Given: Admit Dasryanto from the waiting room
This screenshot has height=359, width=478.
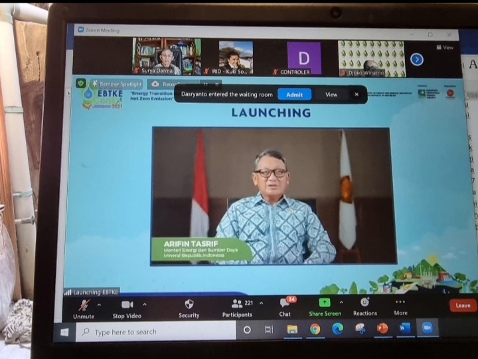Looking at the screenshot, I should [294, 94].
